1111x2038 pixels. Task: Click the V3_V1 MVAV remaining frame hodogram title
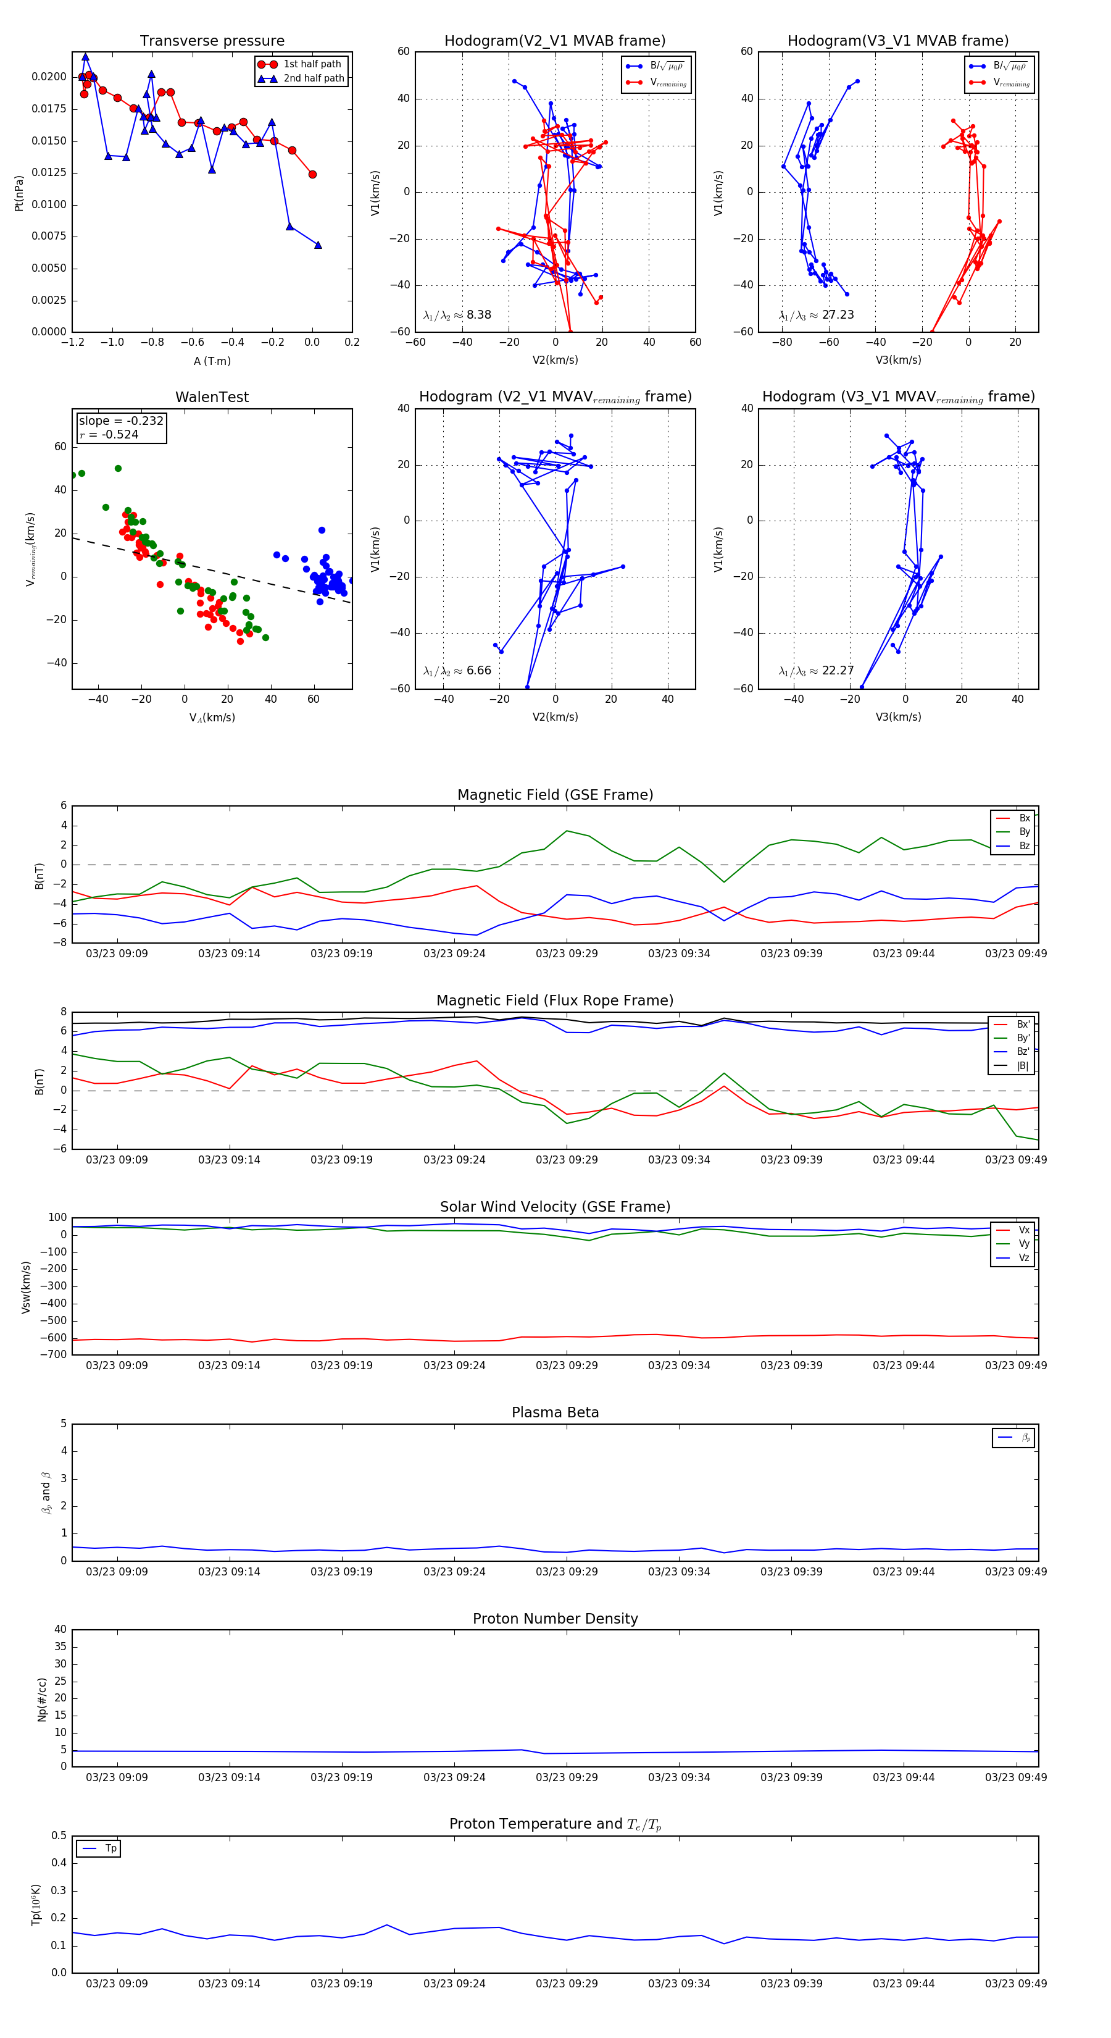pos(898,397)
